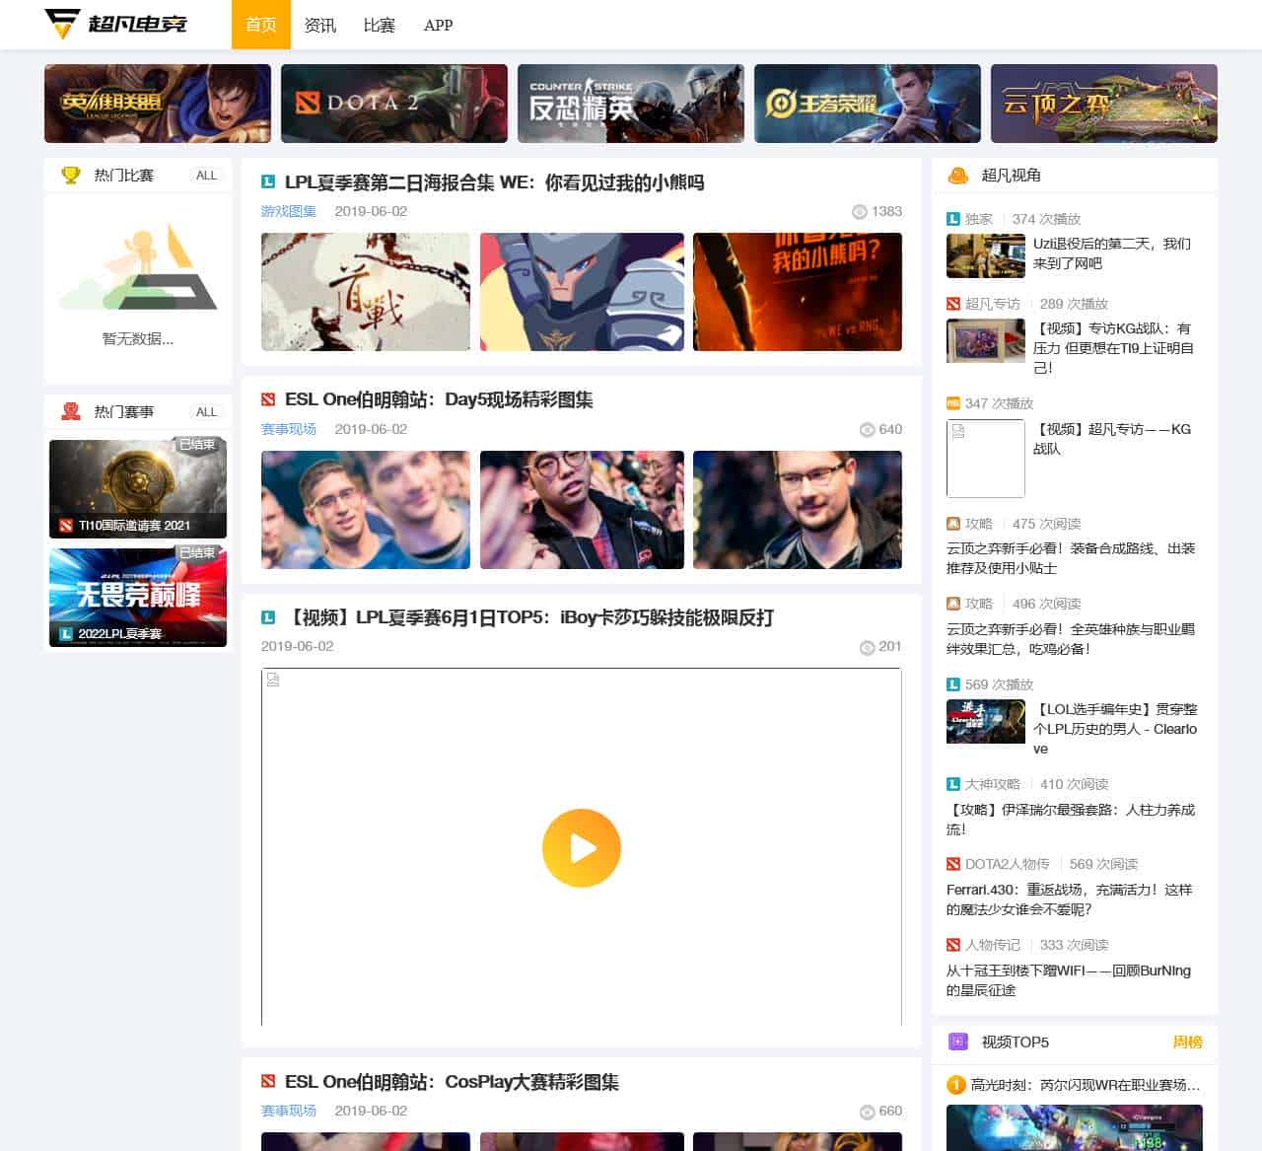Image resolution: width=1262 pixels, height=1151 pixels.
Task: Click ALL next to 热门比赛
Action: click(x=206, y=176)
